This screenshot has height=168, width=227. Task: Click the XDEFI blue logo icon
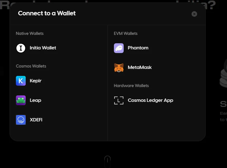pos(21,120)
